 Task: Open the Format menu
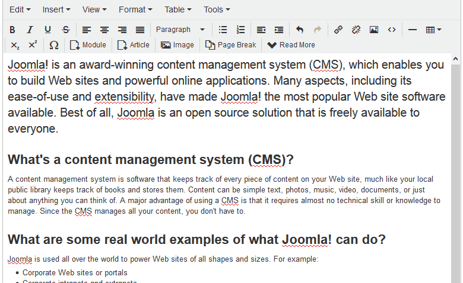135,9
